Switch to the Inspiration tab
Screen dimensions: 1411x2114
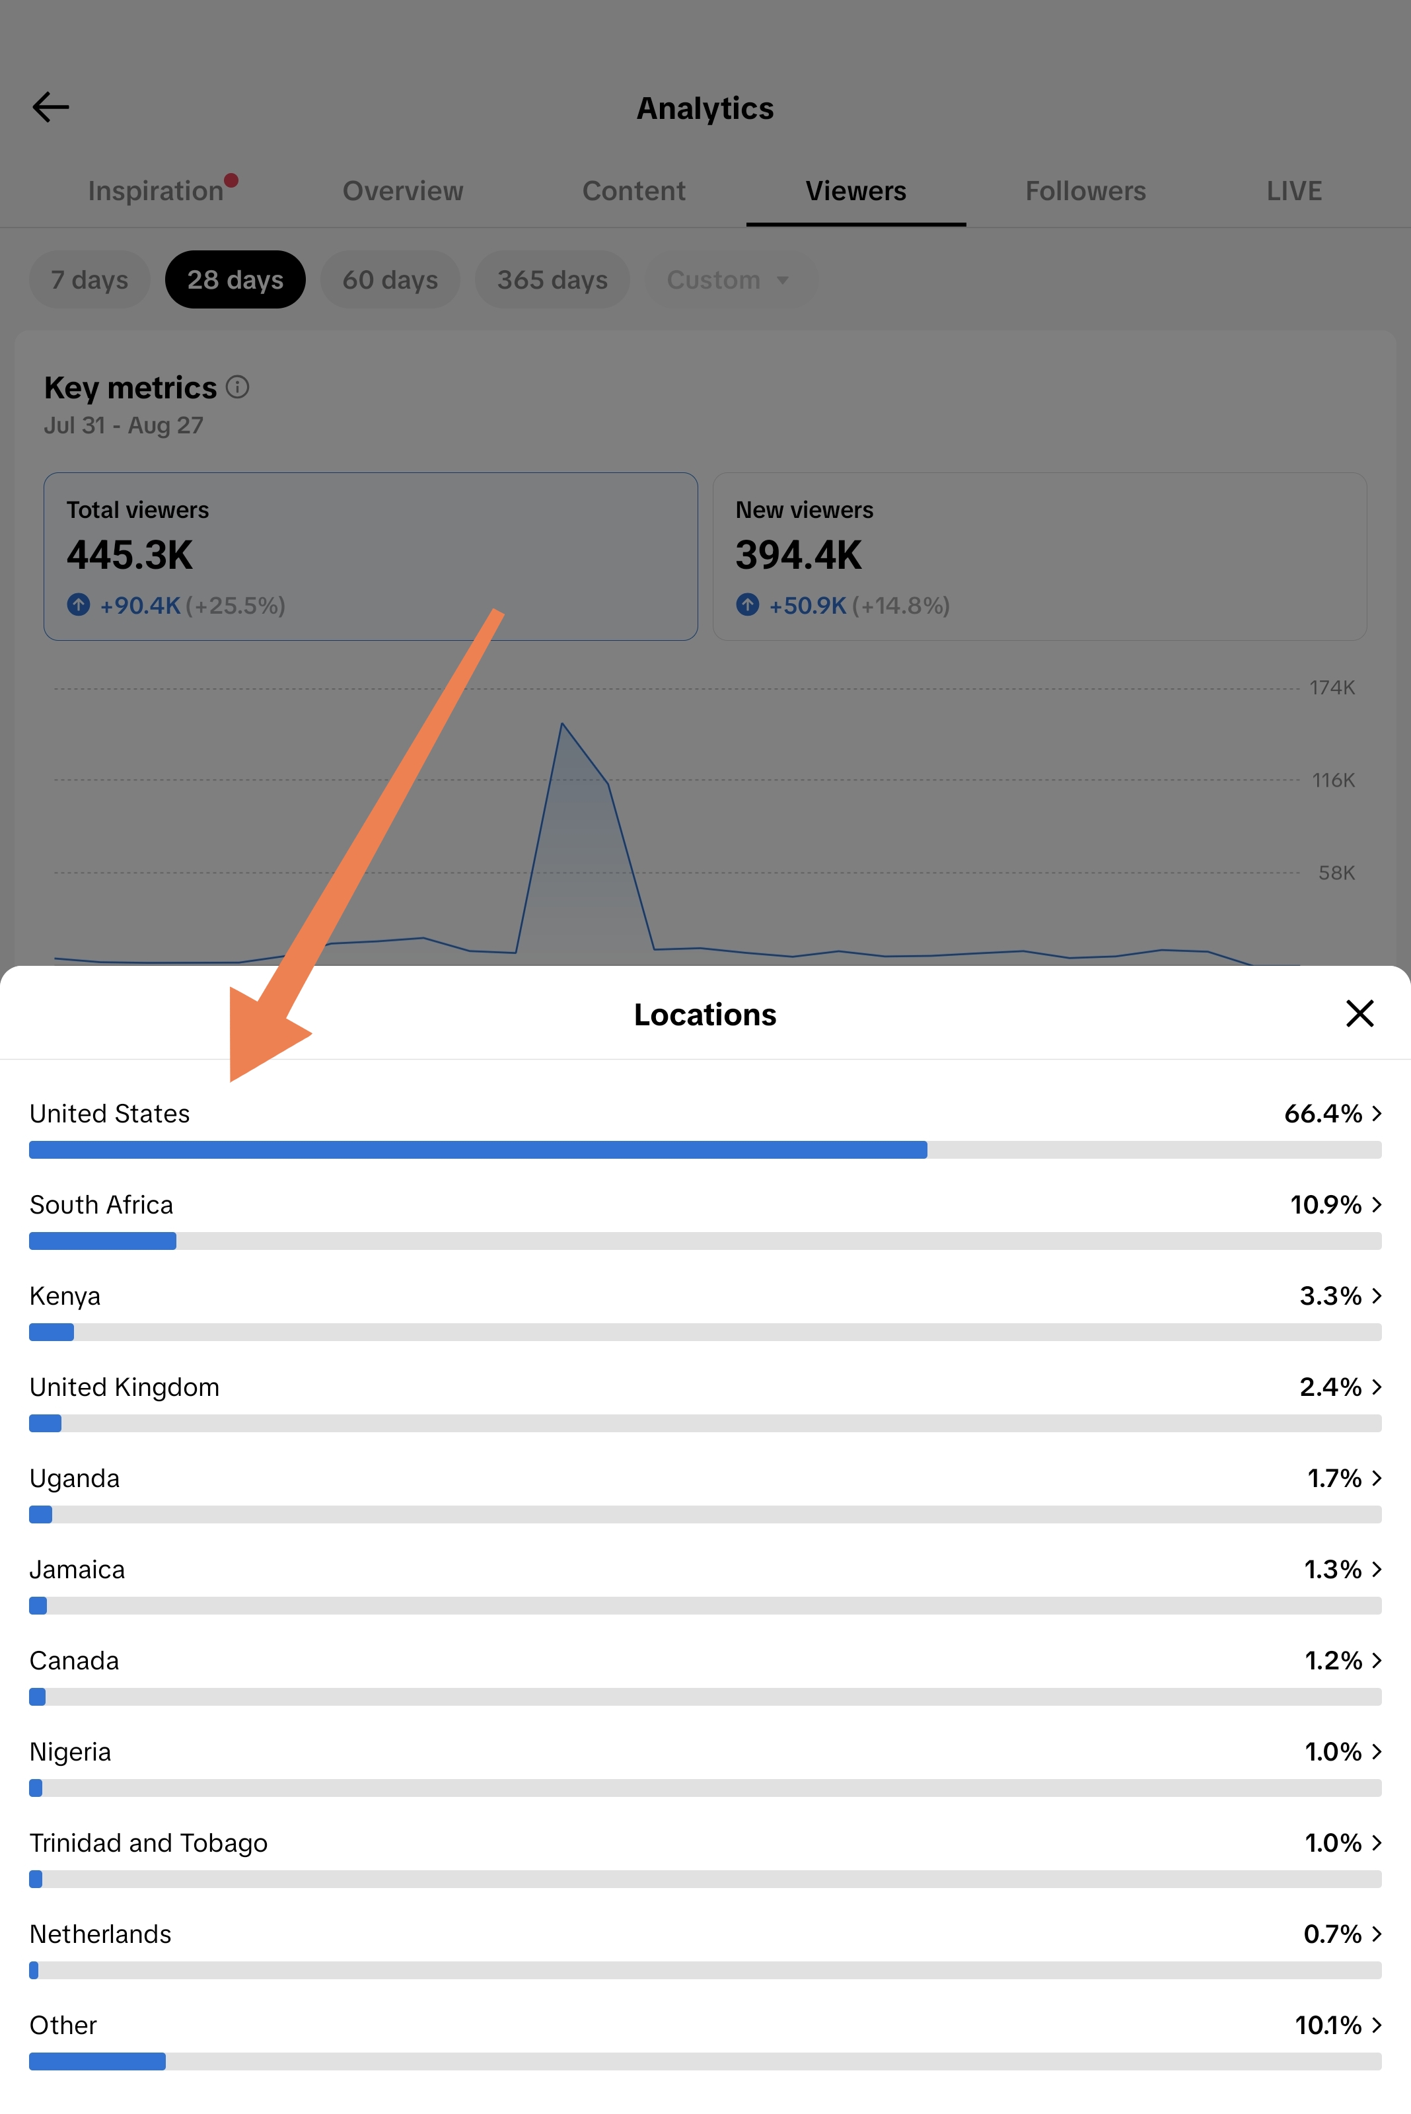pyautogui.click(x=156, y=191)
